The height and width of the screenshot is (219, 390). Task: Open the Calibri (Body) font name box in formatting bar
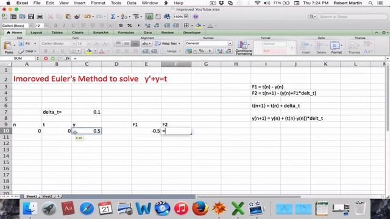15,26
